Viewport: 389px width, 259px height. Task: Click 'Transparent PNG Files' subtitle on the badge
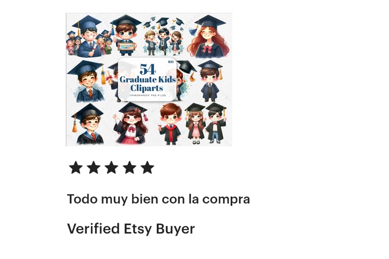148,95
